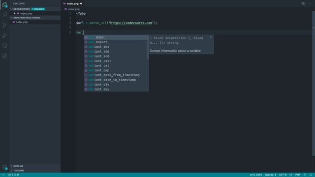Change file encoding UTF-8
315x177 pixels.
point(283,175)
